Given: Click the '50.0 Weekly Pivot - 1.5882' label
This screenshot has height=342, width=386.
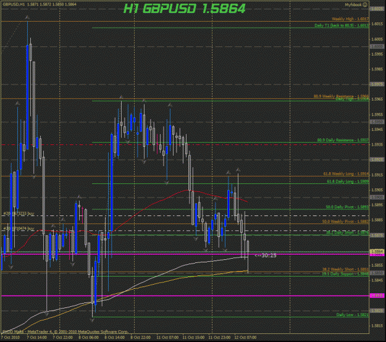Looking at the screenshot, I should (345, 222).
